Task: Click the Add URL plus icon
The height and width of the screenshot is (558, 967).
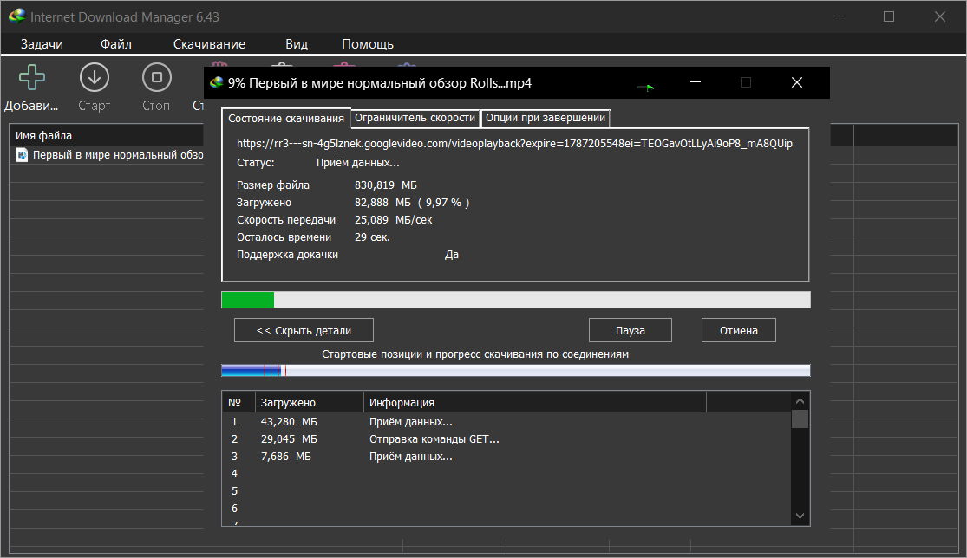Action: (x=31, y=78)
